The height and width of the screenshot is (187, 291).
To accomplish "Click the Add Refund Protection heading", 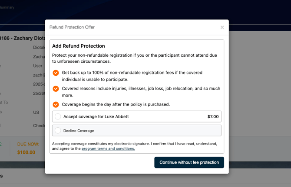I will [79, 46].
